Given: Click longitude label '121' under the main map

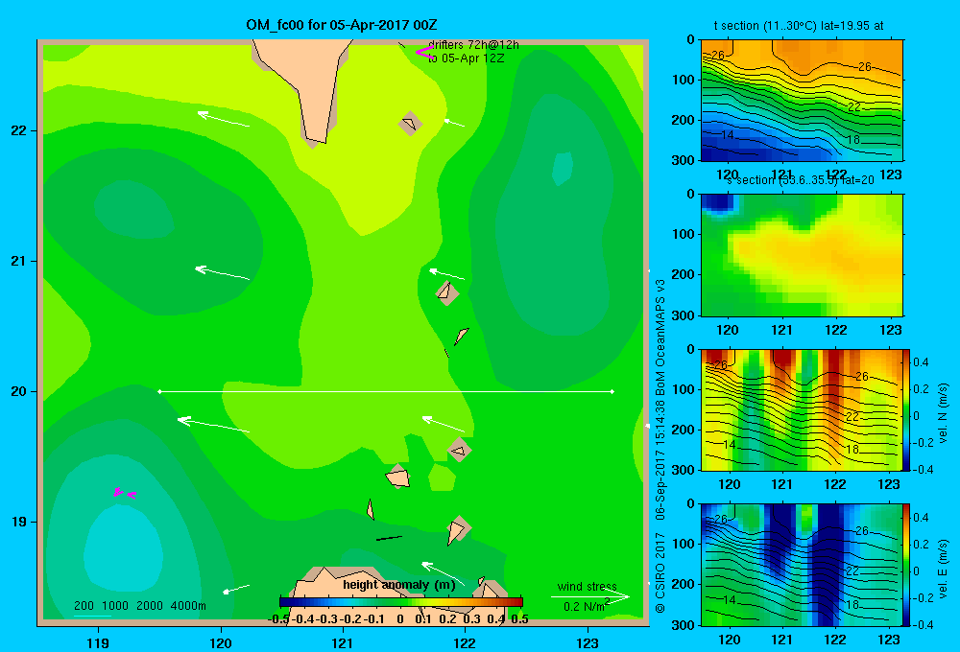Looking at the screenshot, I should tap(343, 642).
